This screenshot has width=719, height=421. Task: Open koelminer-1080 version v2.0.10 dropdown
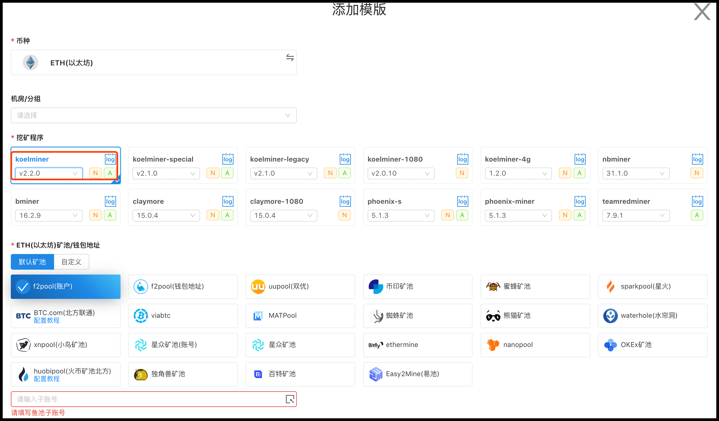tap(401, 173)
